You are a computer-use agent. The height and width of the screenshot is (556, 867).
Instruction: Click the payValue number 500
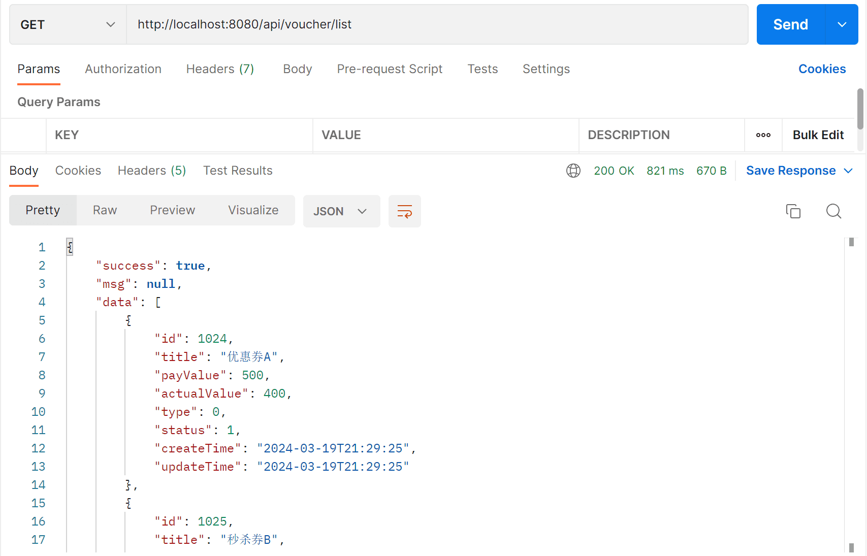coord(252,375)
